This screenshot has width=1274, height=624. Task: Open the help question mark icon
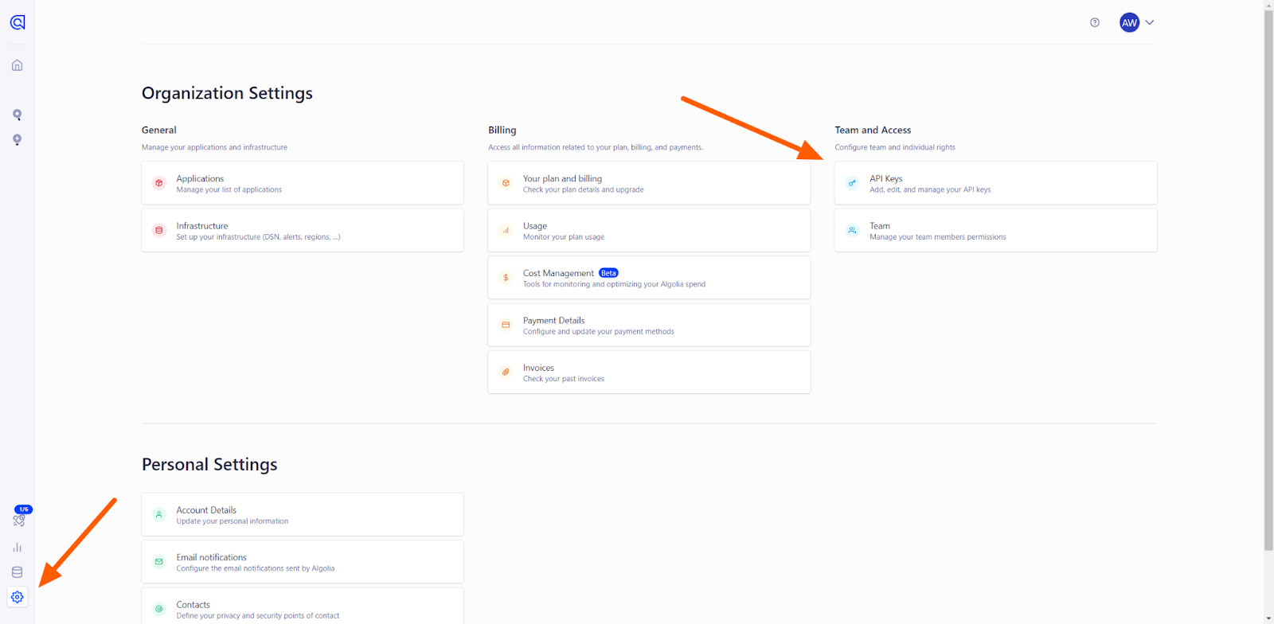coord(1095,22)
